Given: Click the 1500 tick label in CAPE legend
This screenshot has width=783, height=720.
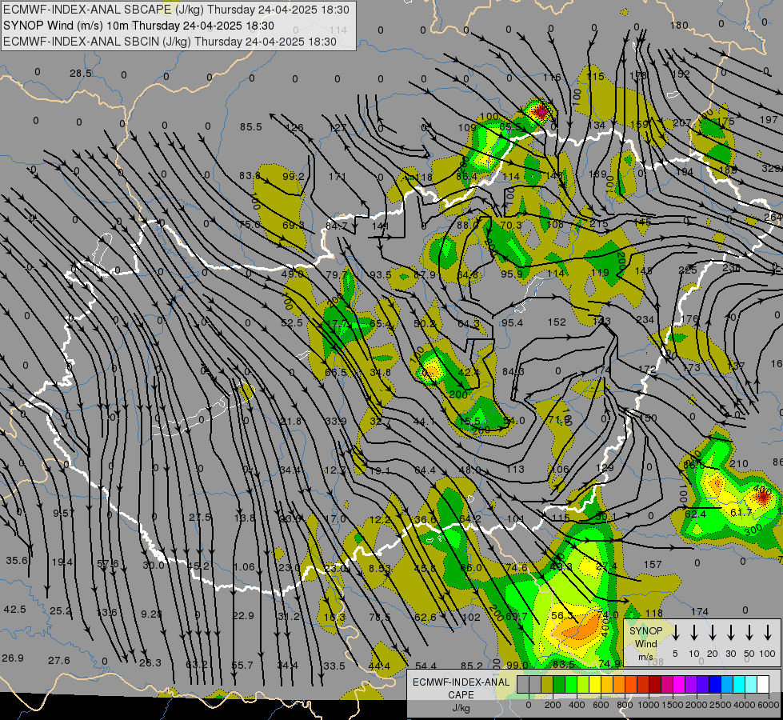Looking at the screenshot, I should click(672, 705).
